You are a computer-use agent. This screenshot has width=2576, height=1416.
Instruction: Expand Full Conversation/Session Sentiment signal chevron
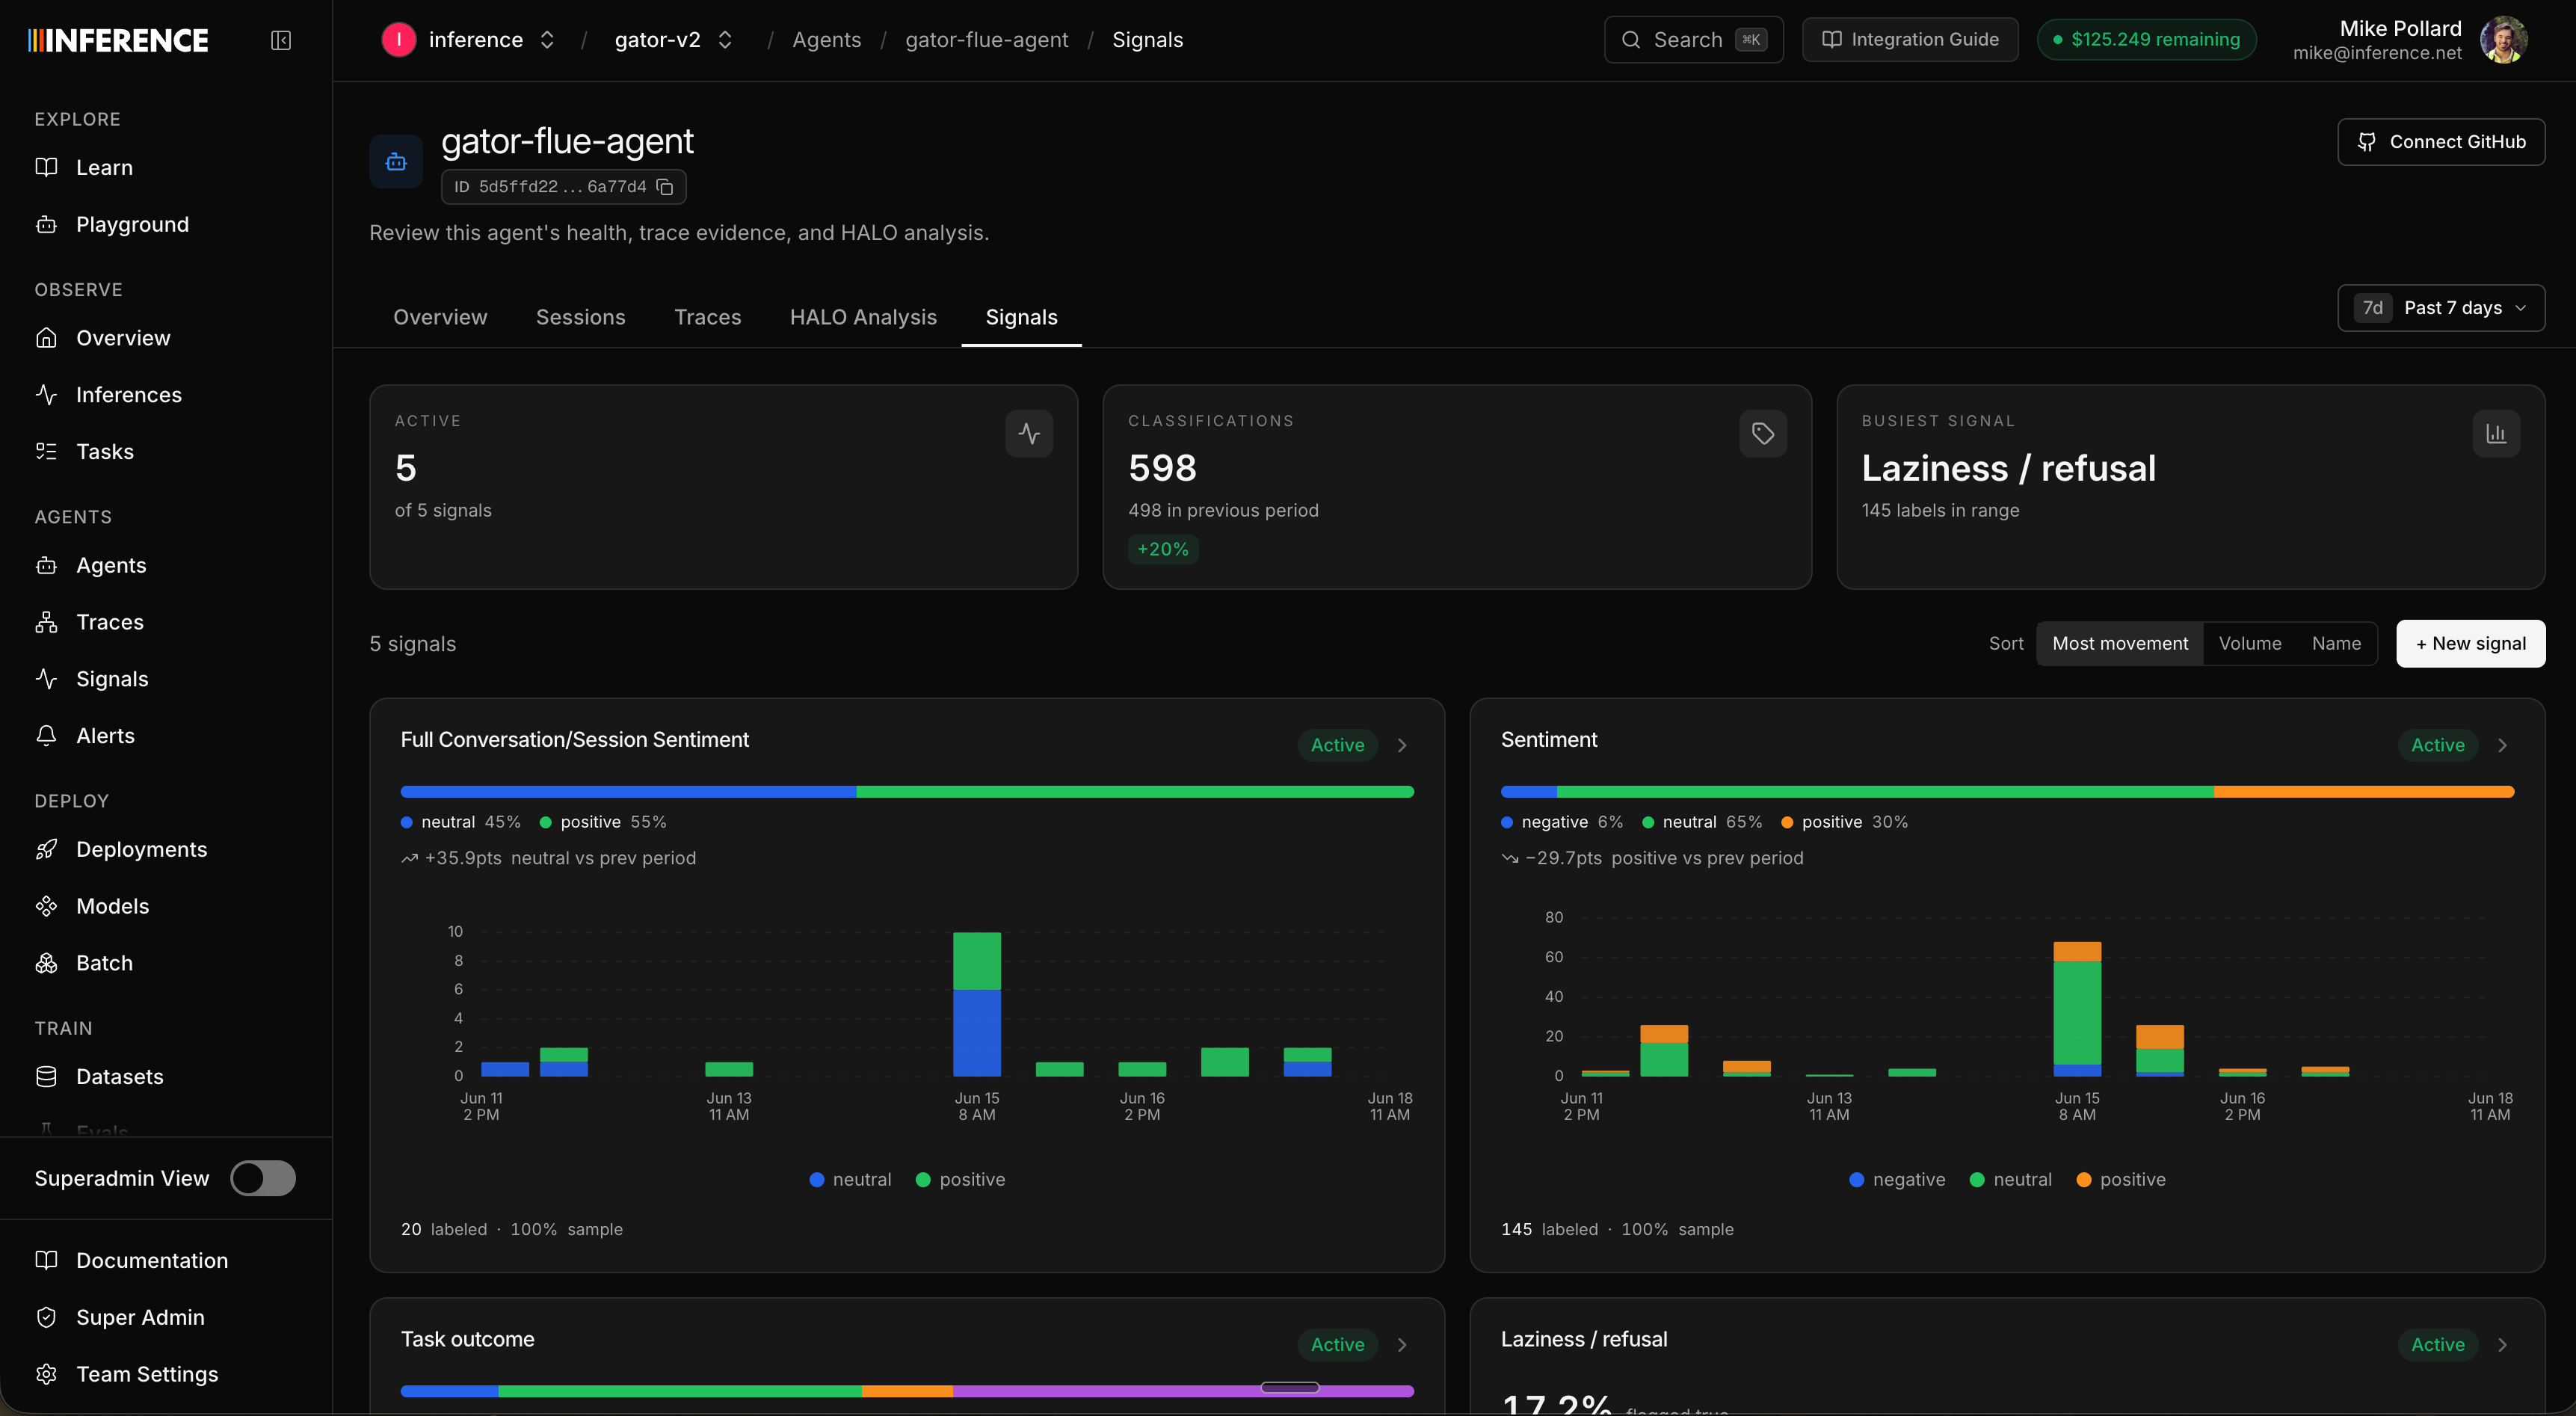[1402, 746]
